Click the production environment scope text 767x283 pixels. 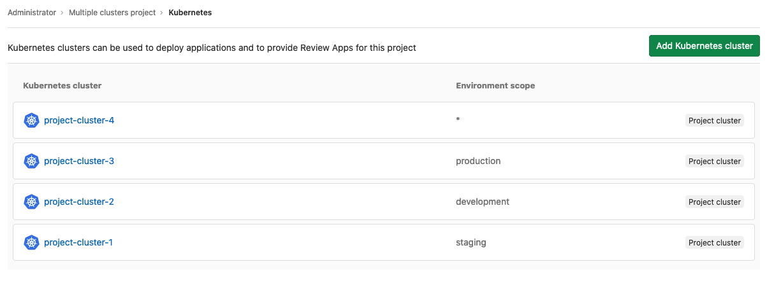(x=478, y=161)
